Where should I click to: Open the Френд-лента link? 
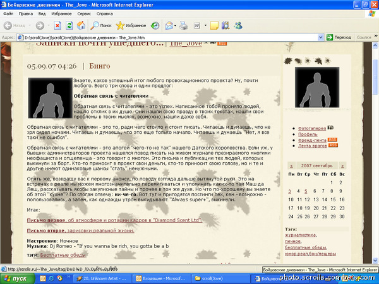pyautogui.click(x=312, y=140)
